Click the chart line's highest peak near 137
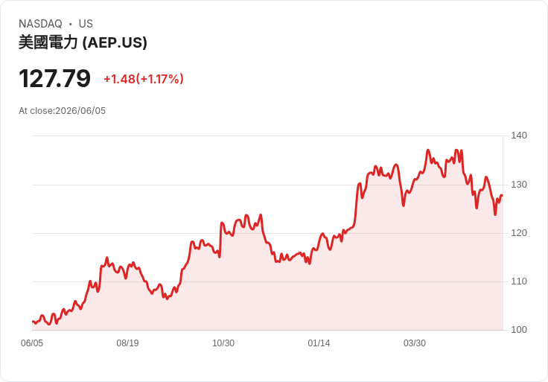 click(x=428, y=150)
